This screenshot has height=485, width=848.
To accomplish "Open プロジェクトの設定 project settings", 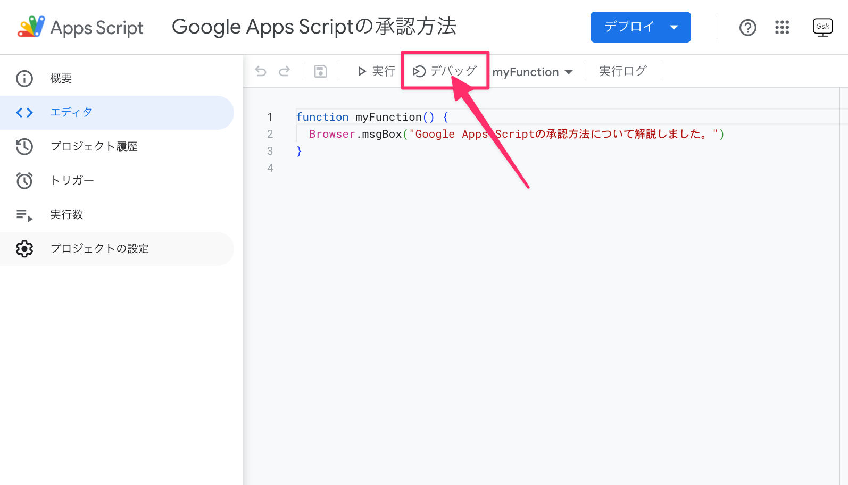I will tap(117, 248).
